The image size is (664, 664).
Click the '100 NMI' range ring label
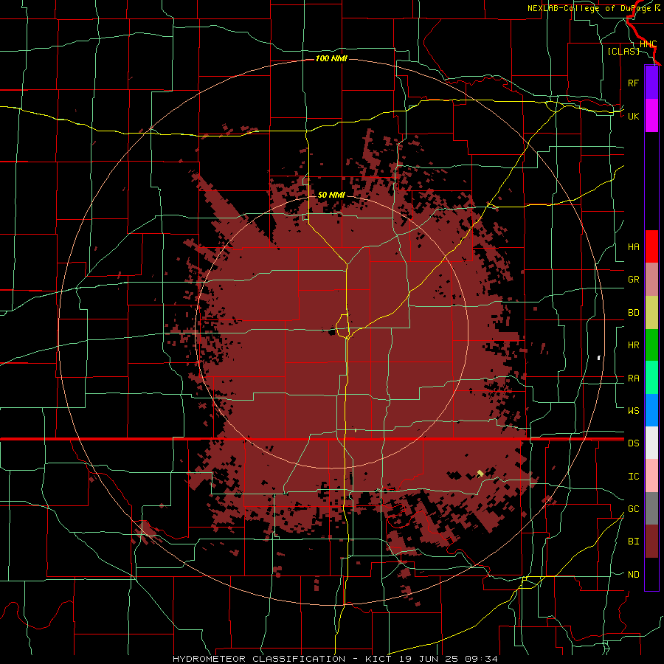pyautogui.click(x=331, y=58)
